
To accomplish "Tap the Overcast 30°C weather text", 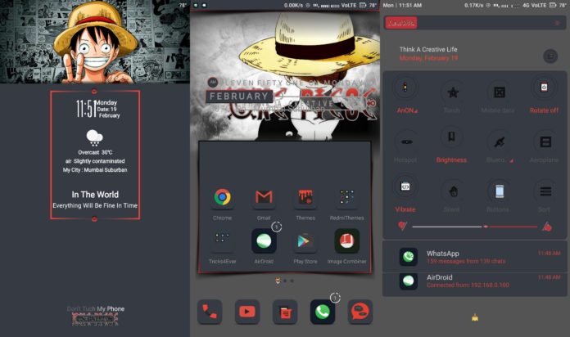I will click(95, 152).
